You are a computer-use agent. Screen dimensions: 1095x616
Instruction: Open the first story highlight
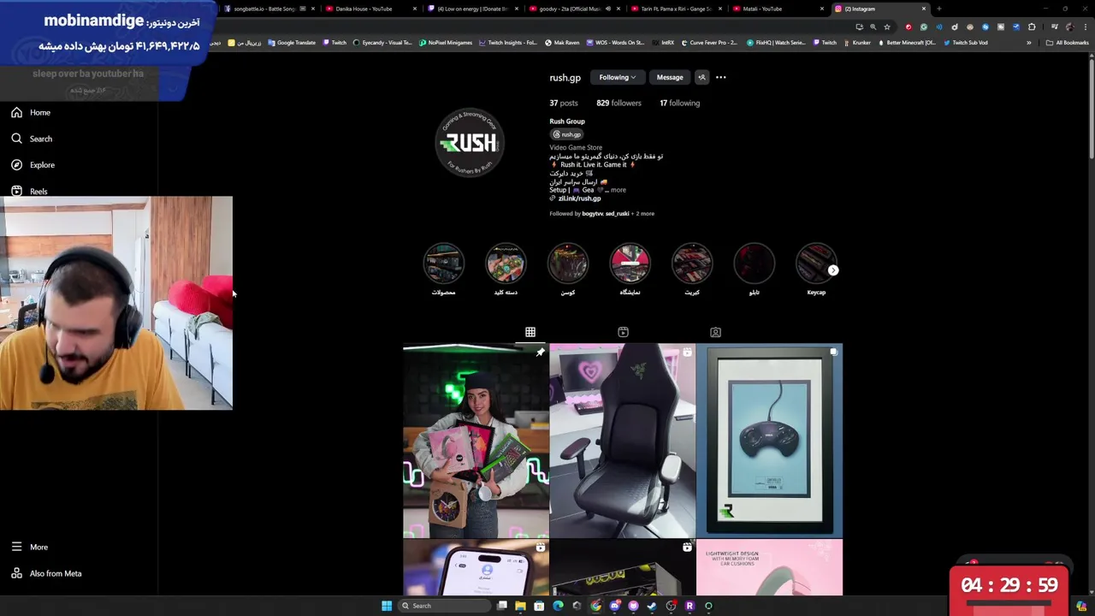coord(444,264)
